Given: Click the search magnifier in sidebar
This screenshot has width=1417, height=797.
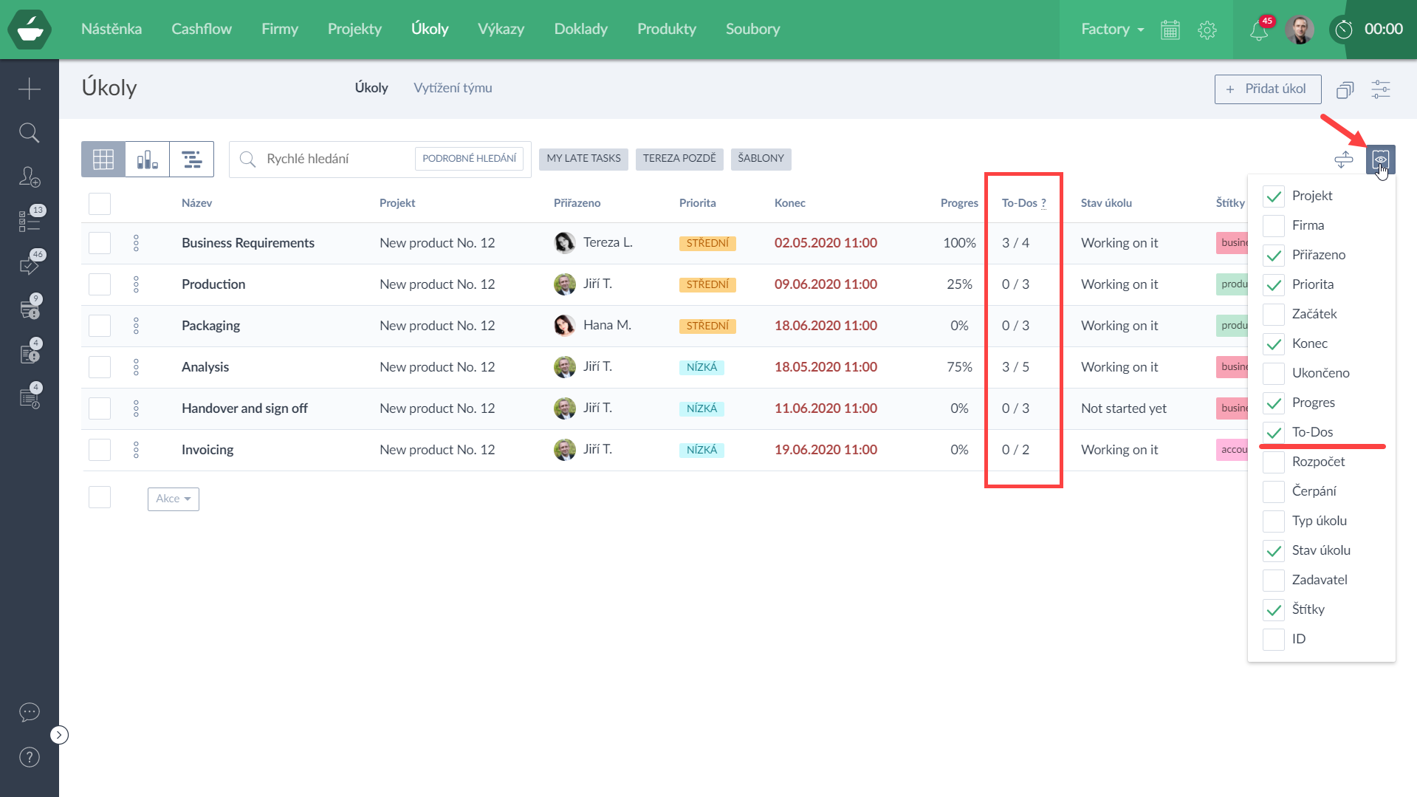Looking at the screenshot, I should click(x=30, y=133).
